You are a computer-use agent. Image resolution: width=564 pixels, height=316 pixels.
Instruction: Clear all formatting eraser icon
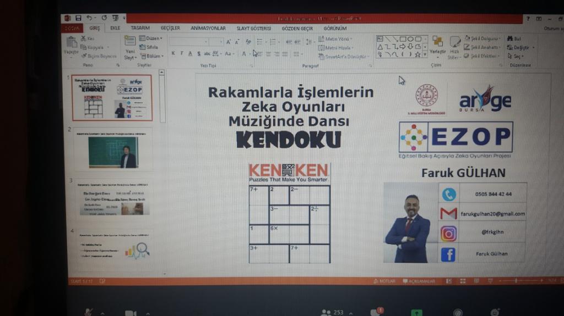(x=248, y=42)
